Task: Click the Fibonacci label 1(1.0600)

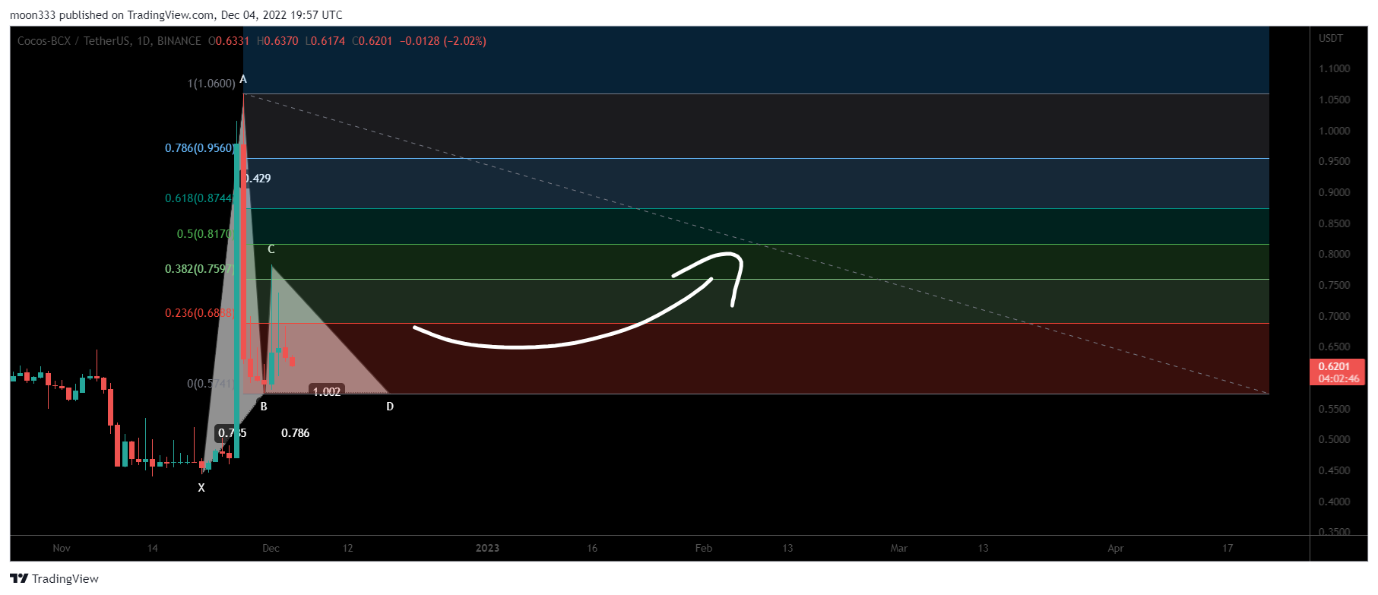Action: (x=211, y=84)
